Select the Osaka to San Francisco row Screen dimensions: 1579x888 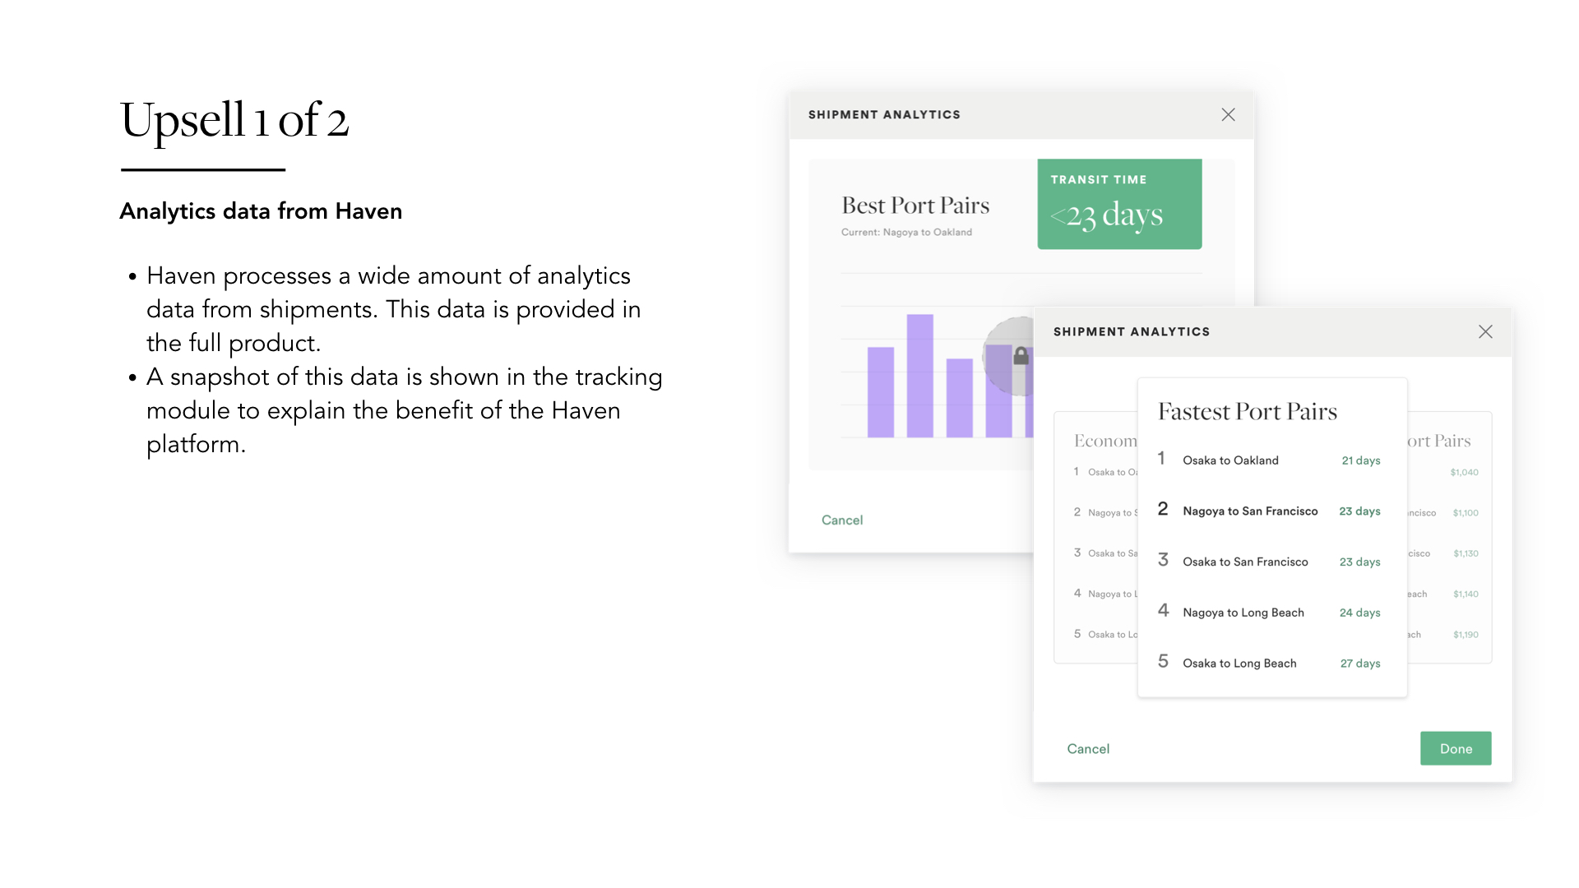pos(1271,562)
